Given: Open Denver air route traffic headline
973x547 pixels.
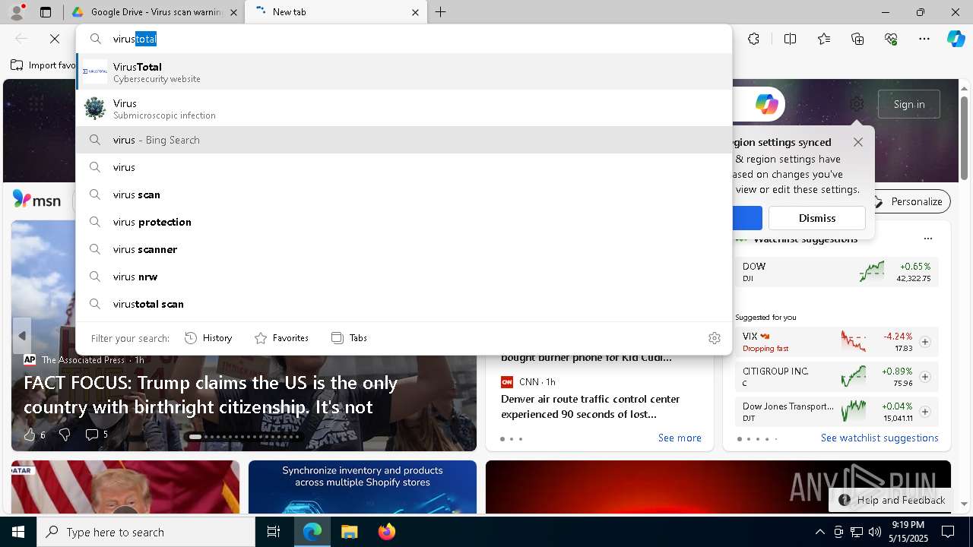Looking at the screenshot, I should click(591, 406).
